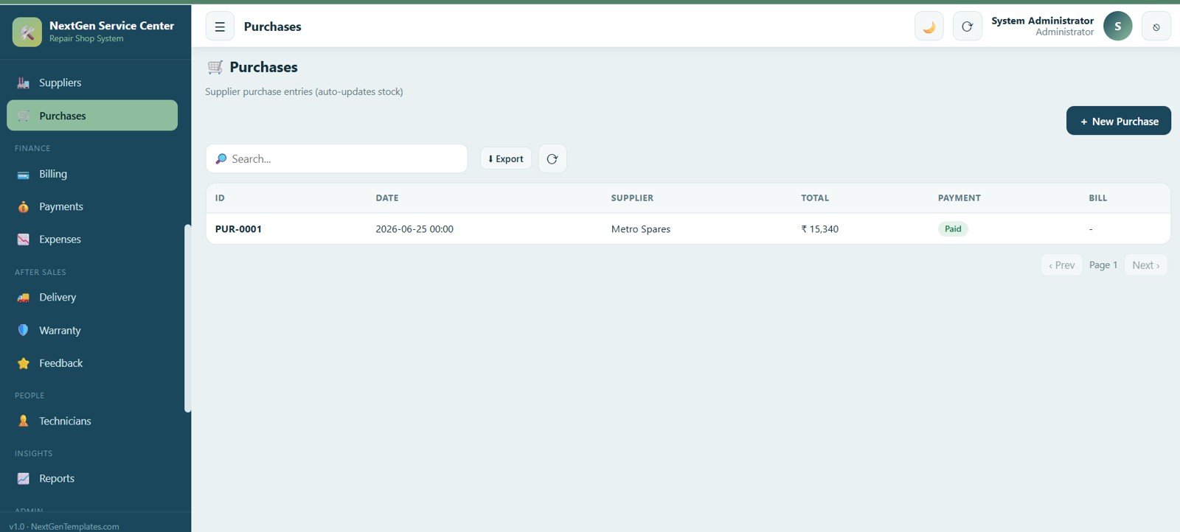Click the BILL column header
Screen dimensions: 1180x532
point(1098,198)
